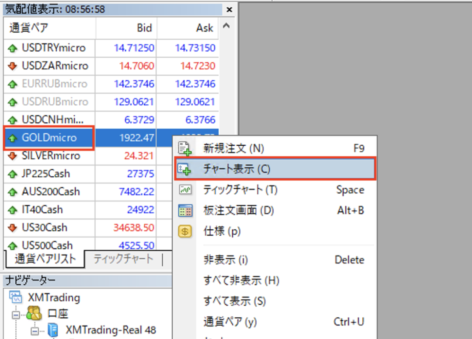Collapse the 口座 accounts tree node
This screenshot has width=472, height=339.
16,315
